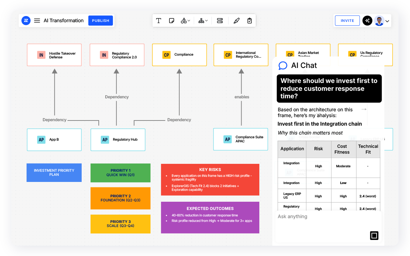Image resolution: width=410 pixels, height=256 pixels.
Task: Click the 'enables' connector label
Action: tap(242, 97)
